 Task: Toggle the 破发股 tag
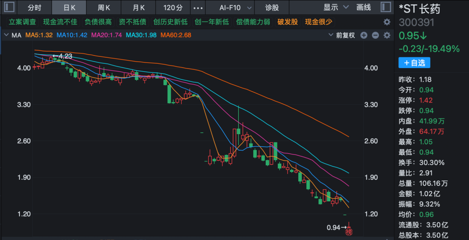click(287, 22)
